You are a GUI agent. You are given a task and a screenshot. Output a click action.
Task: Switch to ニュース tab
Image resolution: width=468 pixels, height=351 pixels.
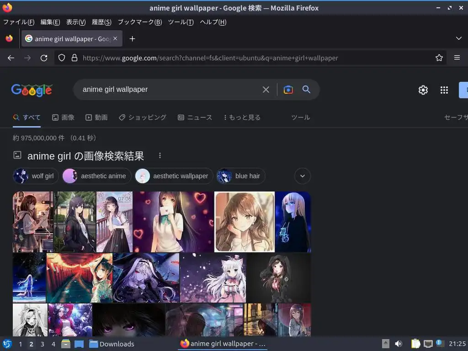tap(195, 117)
